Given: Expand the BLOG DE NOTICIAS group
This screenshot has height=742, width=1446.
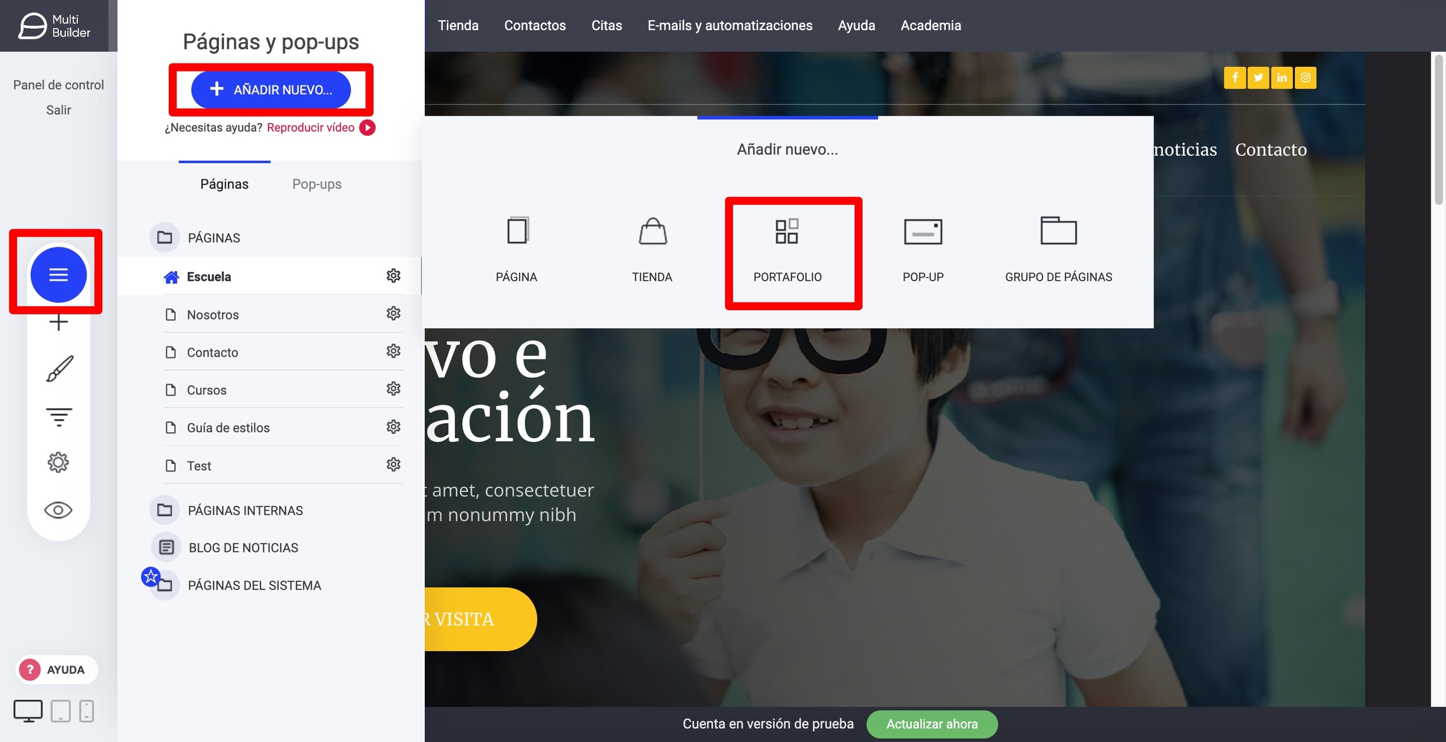Looking at the screenshot, I should coord(243,547).
